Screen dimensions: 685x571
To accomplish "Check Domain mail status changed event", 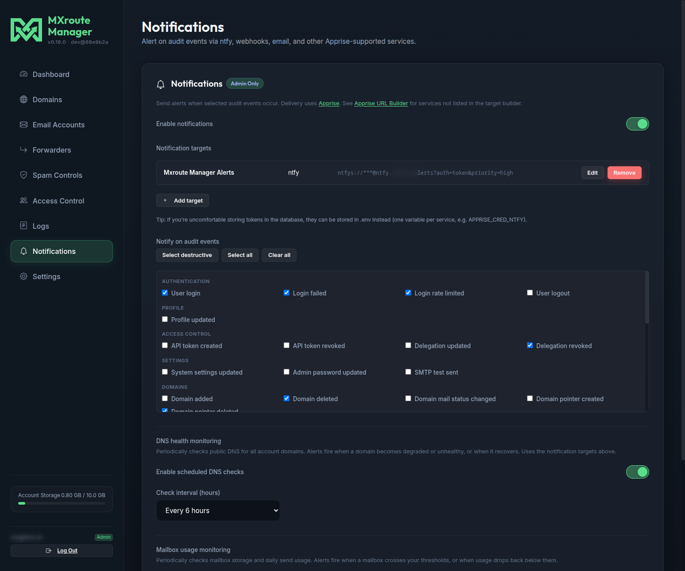I will [408, 399].
